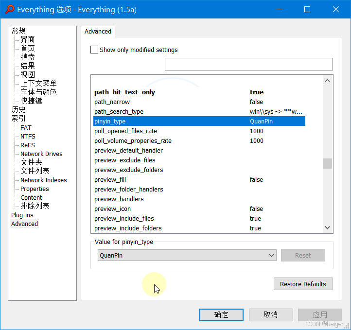This screenshot has width=351, height=330.
Task: Select the preview_include_files setting row
Action: click(199, 219)
